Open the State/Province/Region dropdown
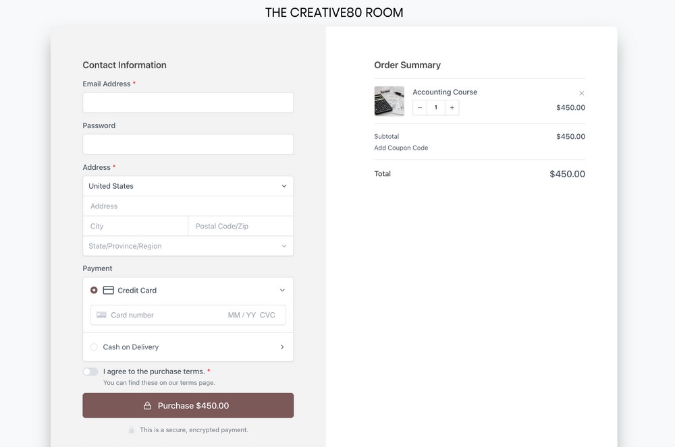The height and width of the screenshot is (447, 675). coord(187,246)
